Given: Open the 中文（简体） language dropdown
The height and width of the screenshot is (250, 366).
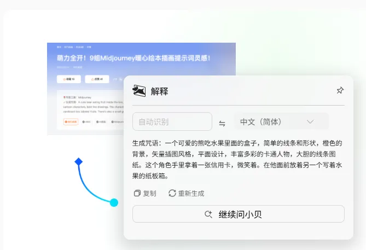Looking at the screenshot, I should tap(281, 121).
